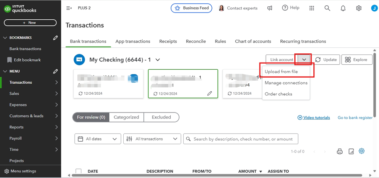Switch to Excluded filter

[162, 117]
